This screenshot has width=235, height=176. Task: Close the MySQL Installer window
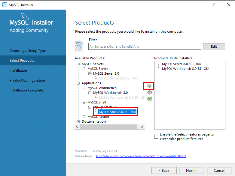tap(229, 5)
